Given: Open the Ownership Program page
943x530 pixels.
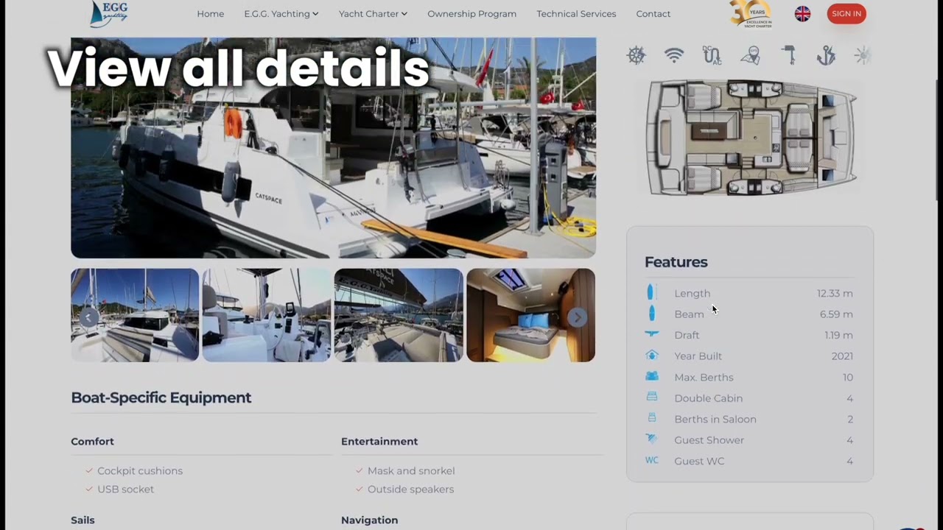Looking at the screenshot, I should click(471, 14).
